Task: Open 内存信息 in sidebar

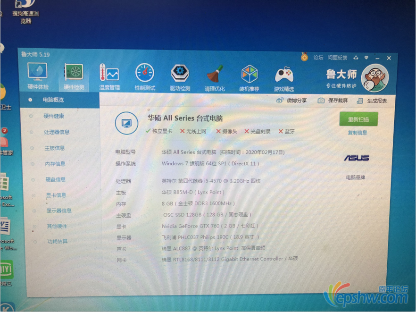Action: [55, 164]
